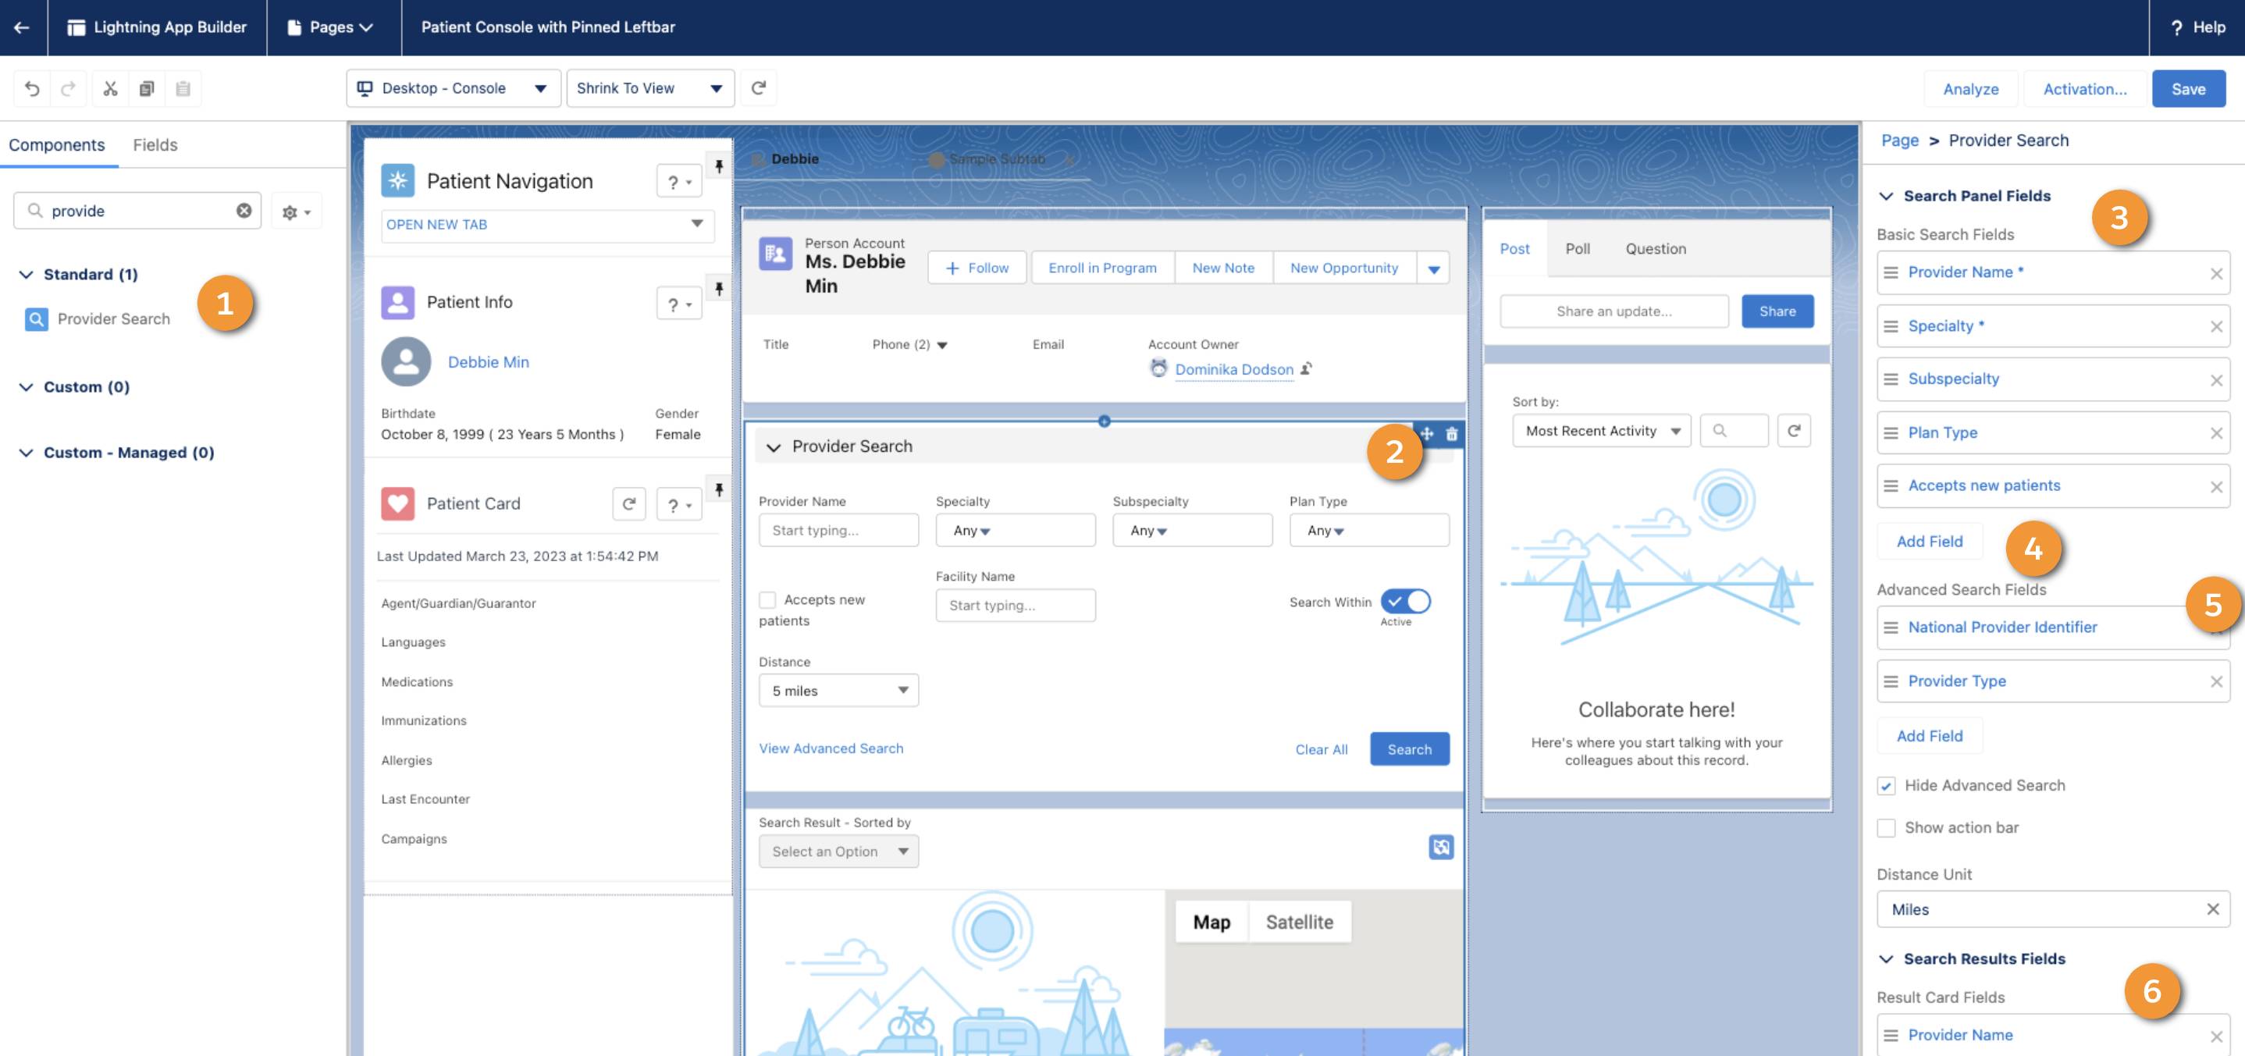Open the component search settings gear
Image resolution: width=2245 pixels, height=1056 pixels.
pos(295,210)
